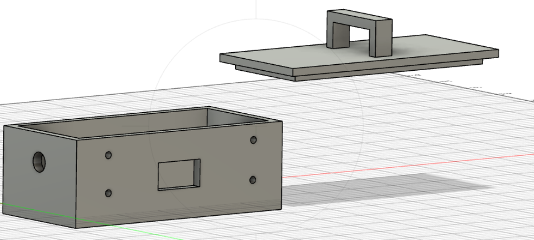Select the handle on top of the lid
This screenshot has width=534, height=240.
tap(360, 34)
